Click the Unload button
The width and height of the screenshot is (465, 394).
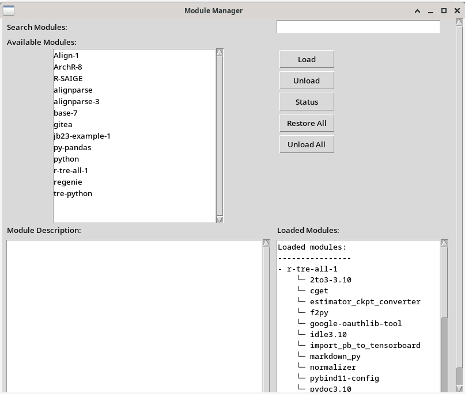307,81
